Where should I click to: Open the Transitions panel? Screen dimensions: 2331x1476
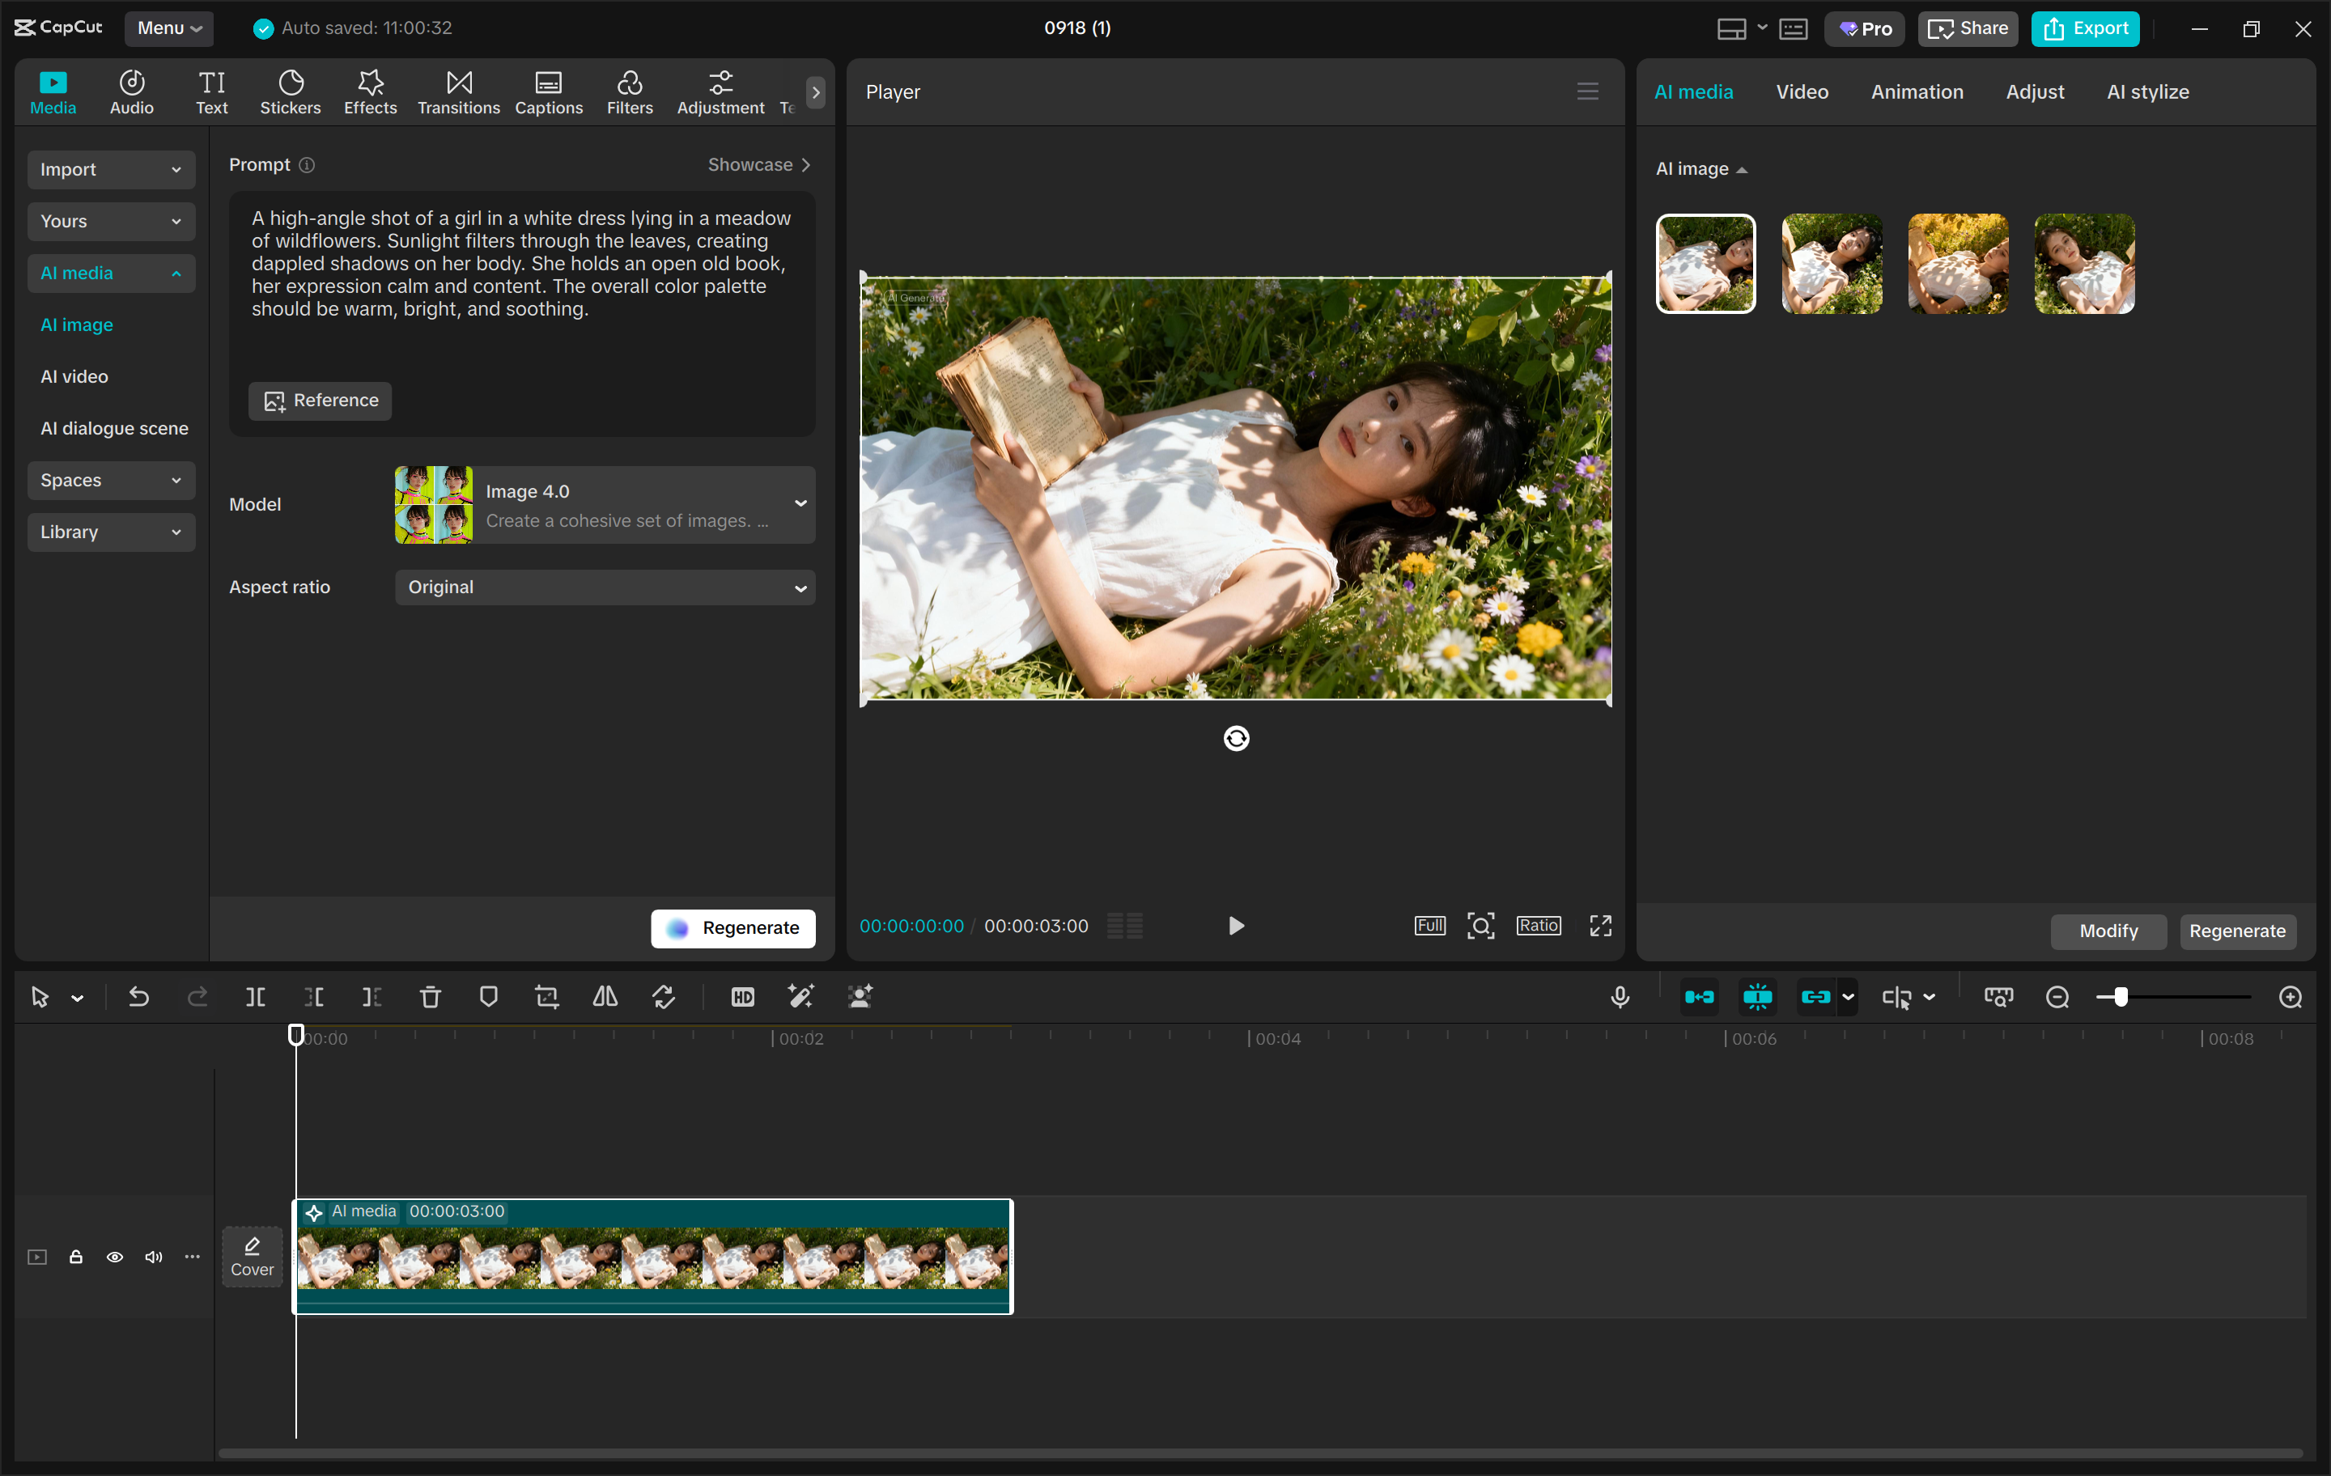[x=458, y=92]
